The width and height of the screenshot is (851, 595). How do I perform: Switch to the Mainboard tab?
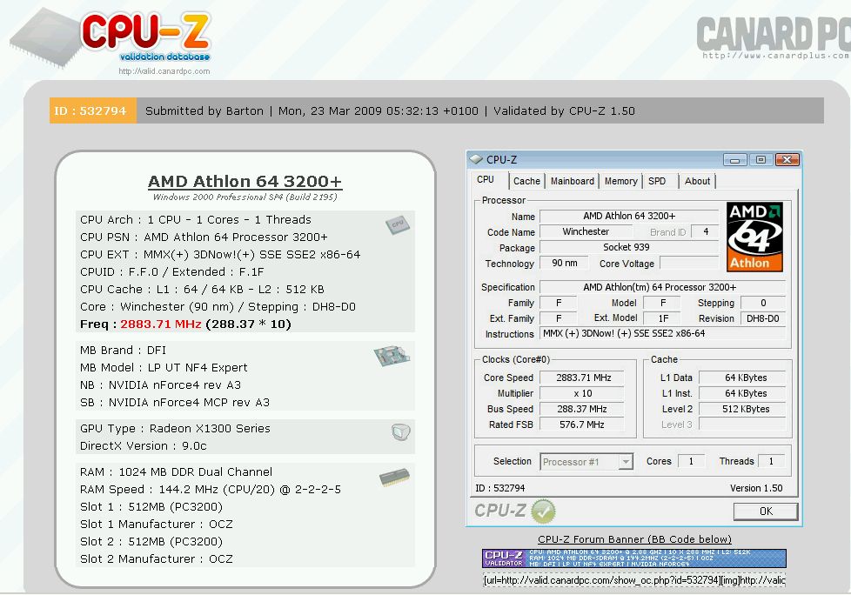point(572,181)
